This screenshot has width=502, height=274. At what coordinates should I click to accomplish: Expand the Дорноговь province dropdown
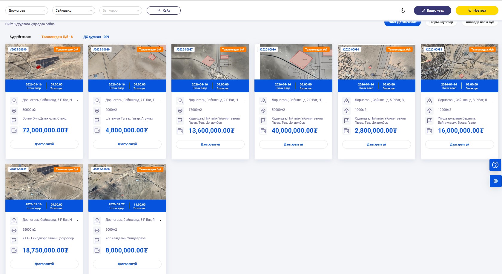27,10
